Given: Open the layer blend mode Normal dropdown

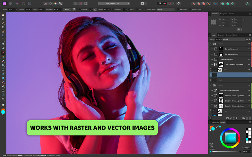Looking at the screenshot, I should (233, 39).
